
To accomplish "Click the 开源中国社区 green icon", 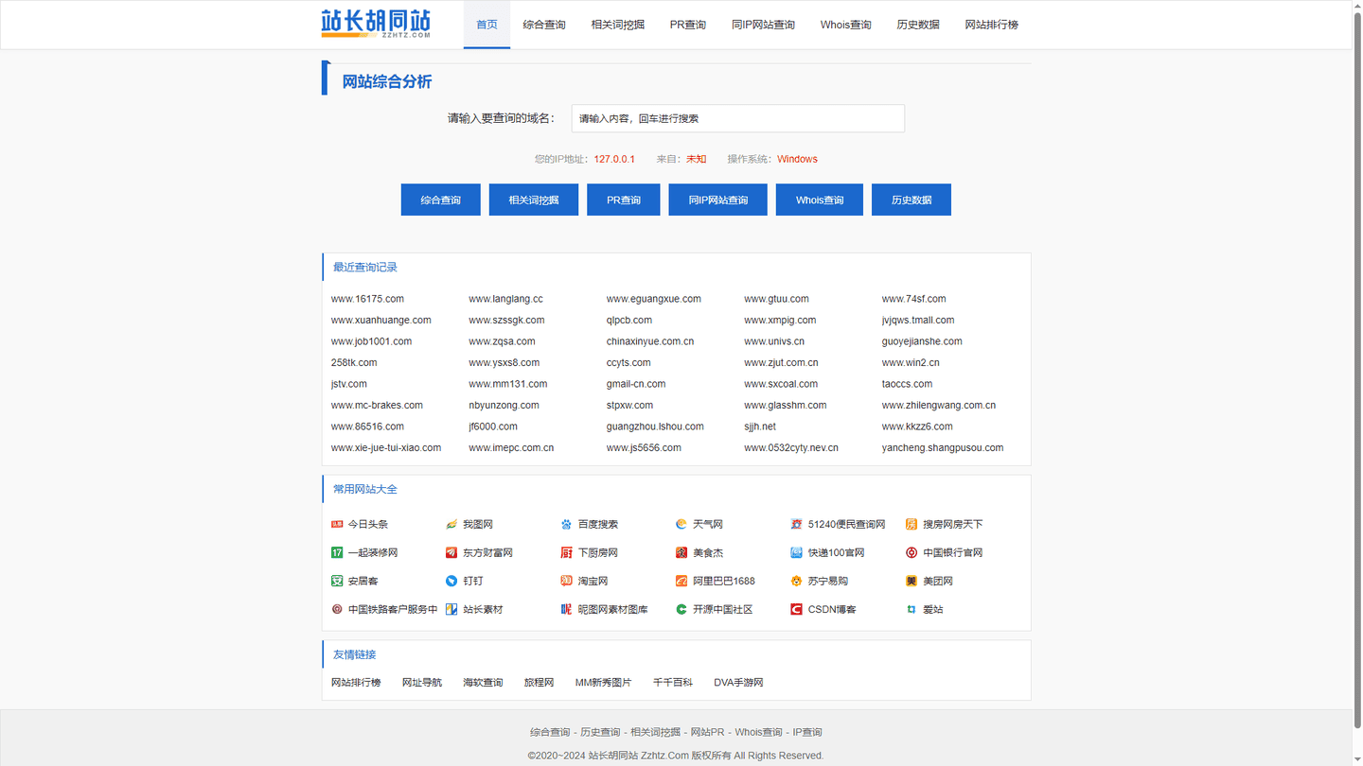I will [681, 609].
